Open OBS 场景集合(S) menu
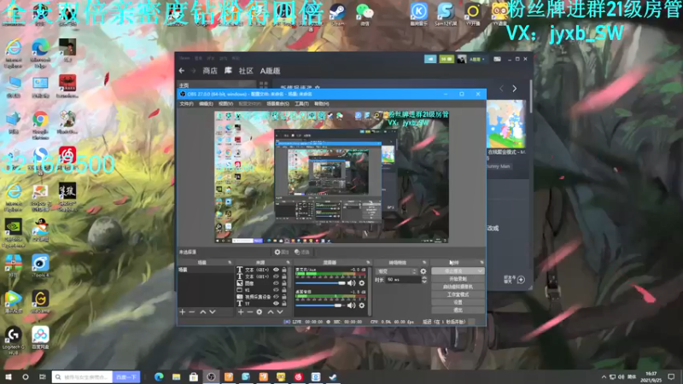 278,103
